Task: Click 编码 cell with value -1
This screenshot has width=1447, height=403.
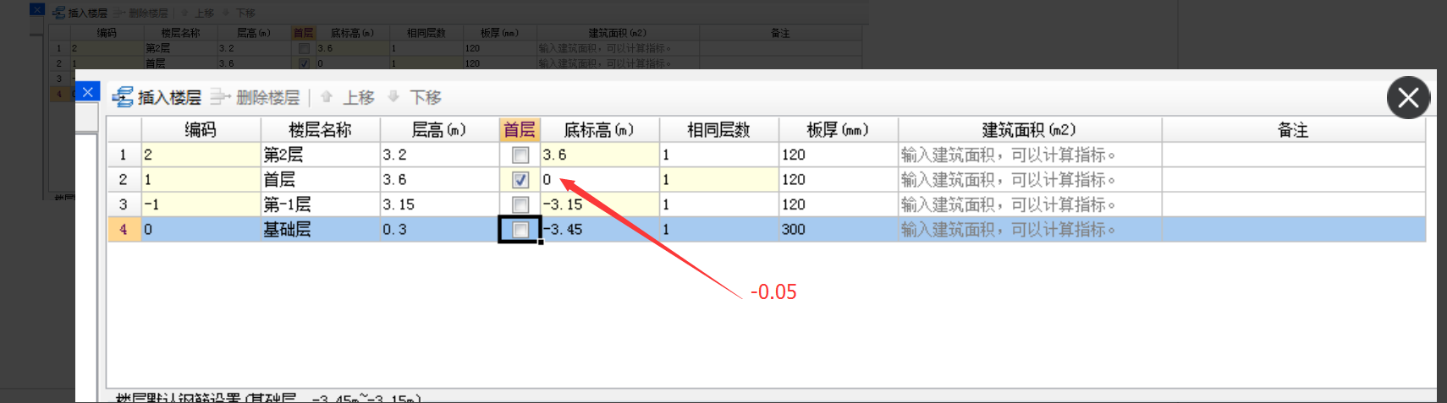Action: tap(201, 204)
